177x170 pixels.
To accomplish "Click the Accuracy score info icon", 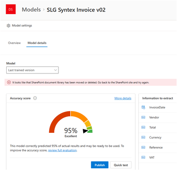I will coord(35,98).
